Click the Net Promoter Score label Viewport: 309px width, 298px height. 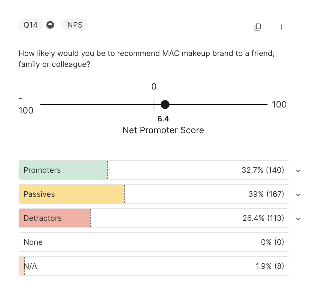(x=163, y=130)
